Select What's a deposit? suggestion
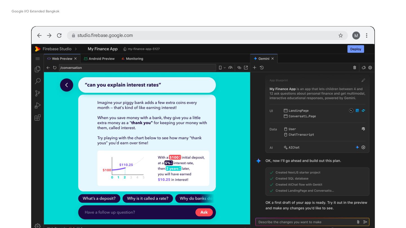The height and width of the screenshot is (228, 406). coord(99,198)
